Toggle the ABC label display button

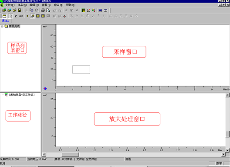tap(21, 16)
